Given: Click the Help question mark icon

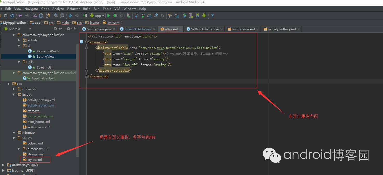Looking at the screenshot, I should [x=212, y=16].
